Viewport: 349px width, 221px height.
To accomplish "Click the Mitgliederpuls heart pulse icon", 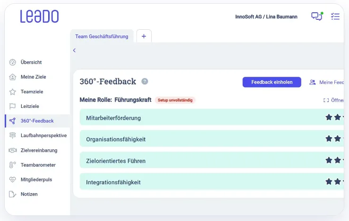I will point(12,180).
